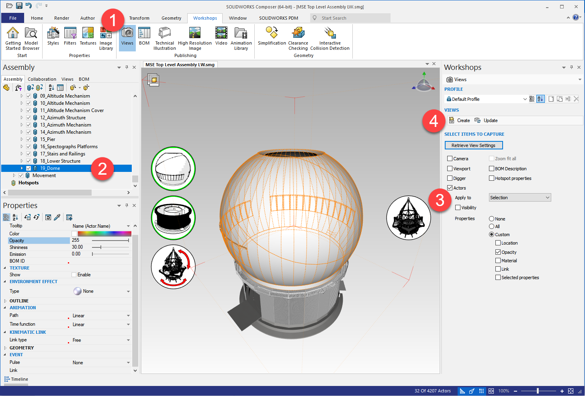585x396 pixels.
Task: Open the Collaboration tab in Assembly panel
Action: click(42, 79)
